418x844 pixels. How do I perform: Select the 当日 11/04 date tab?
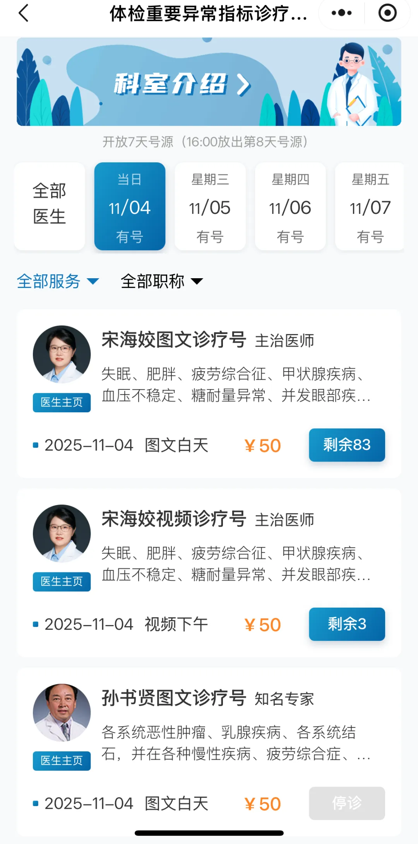click(x=130, y=206)
